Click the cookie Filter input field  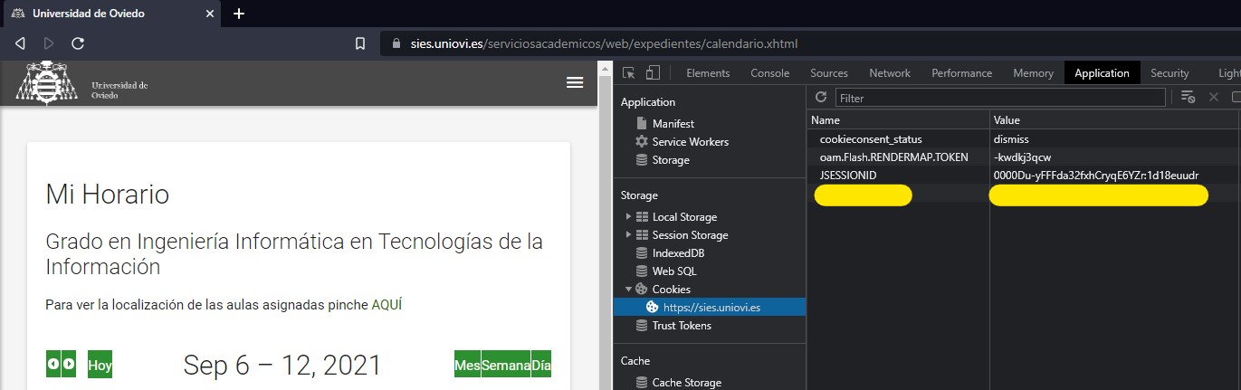pyautogui.click(x=1000, y=98)
